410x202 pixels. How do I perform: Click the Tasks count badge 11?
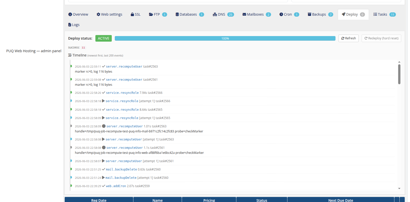(x=392, y=15)
